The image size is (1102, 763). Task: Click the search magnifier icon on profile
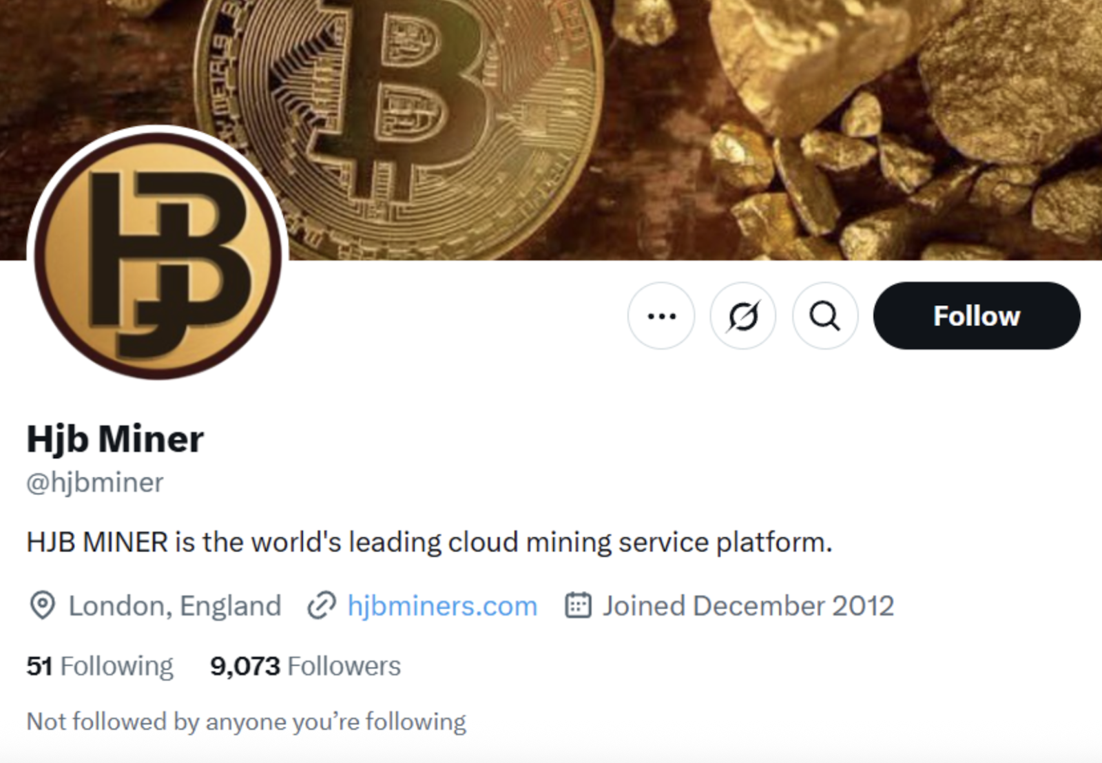click(825, 316)
